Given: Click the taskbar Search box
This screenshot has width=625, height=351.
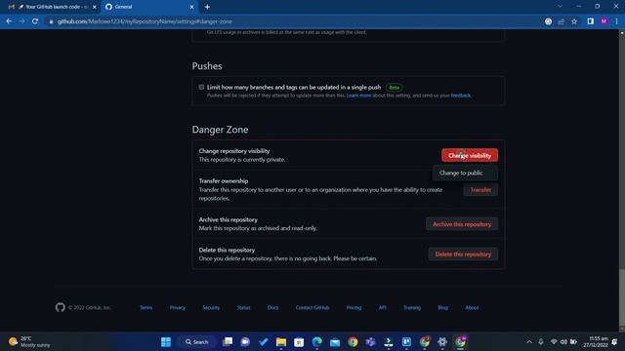Looking at the screenshot, I should point(197,342).
